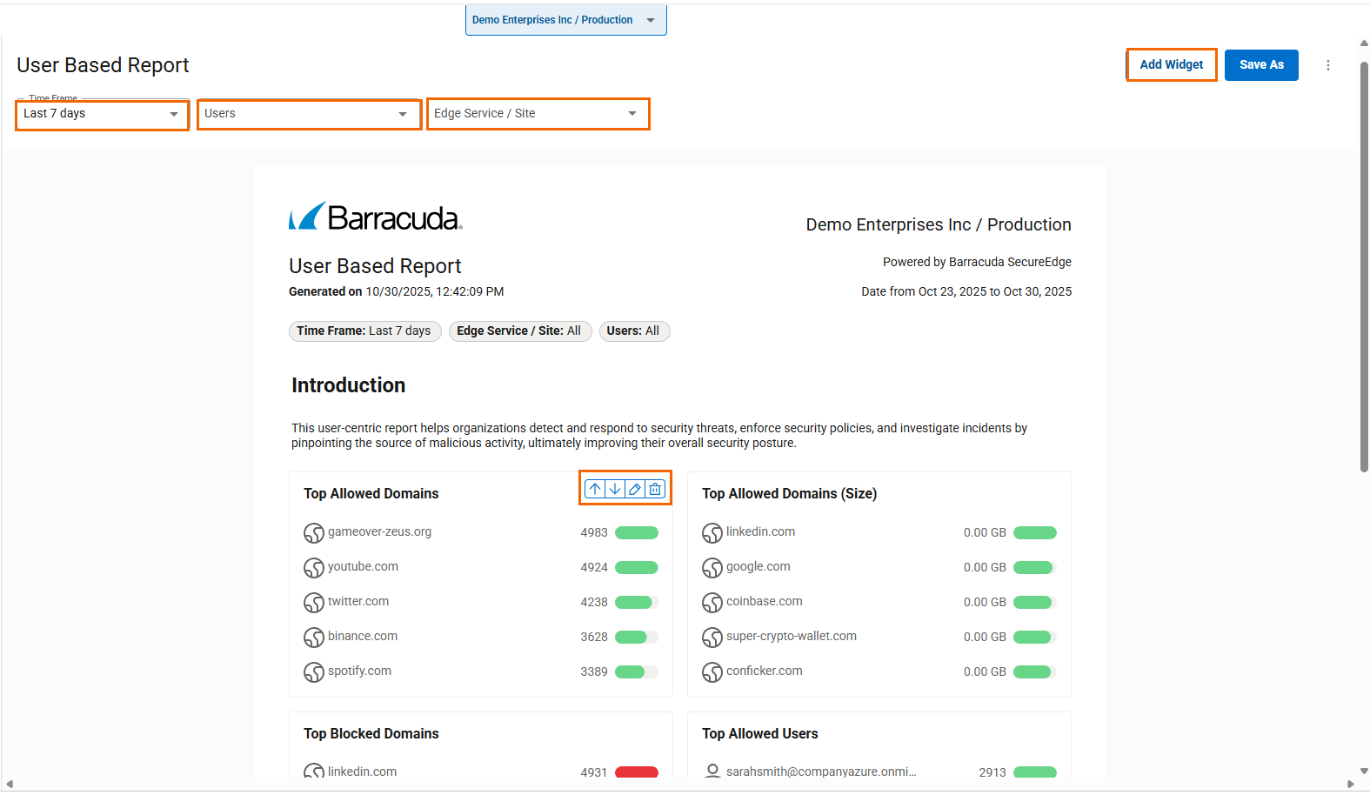Open the three-dot more options menu

pos(1327,65)
